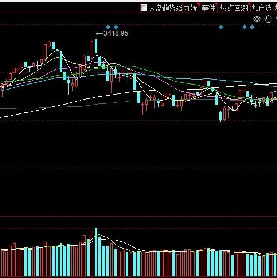Click the second blue diamond event marker
This screenshot has width=277, height=278.
coord(116,27)
